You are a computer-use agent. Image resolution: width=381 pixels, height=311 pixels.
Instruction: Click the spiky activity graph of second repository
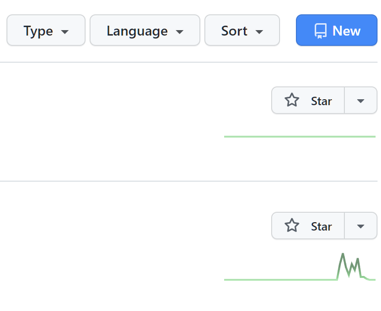click(x=299, y=267)
